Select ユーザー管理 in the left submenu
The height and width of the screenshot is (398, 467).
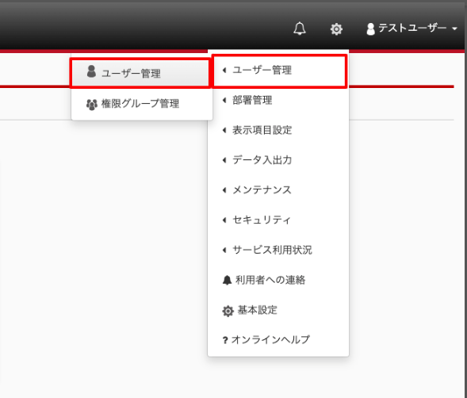click(140, 73)
